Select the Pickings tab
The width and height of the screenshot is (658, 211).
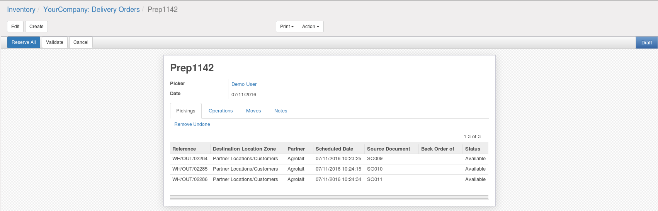[x=186, y=111]
